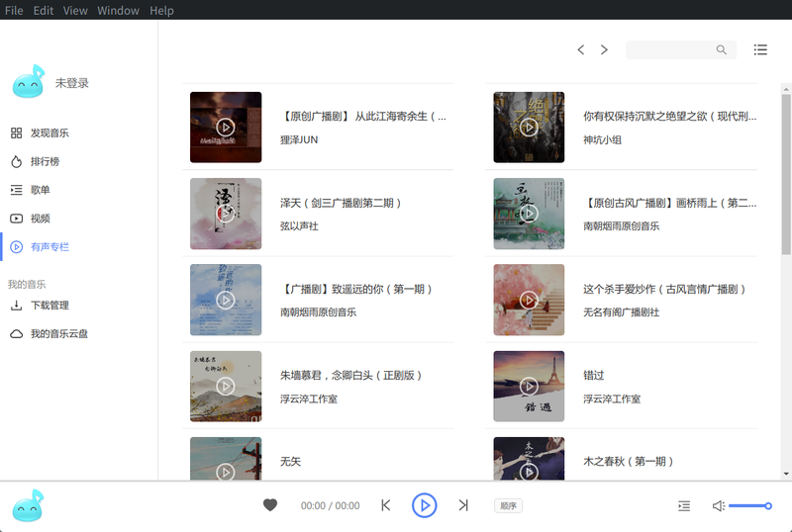Click the search magnifier icon

coord(722,49)
